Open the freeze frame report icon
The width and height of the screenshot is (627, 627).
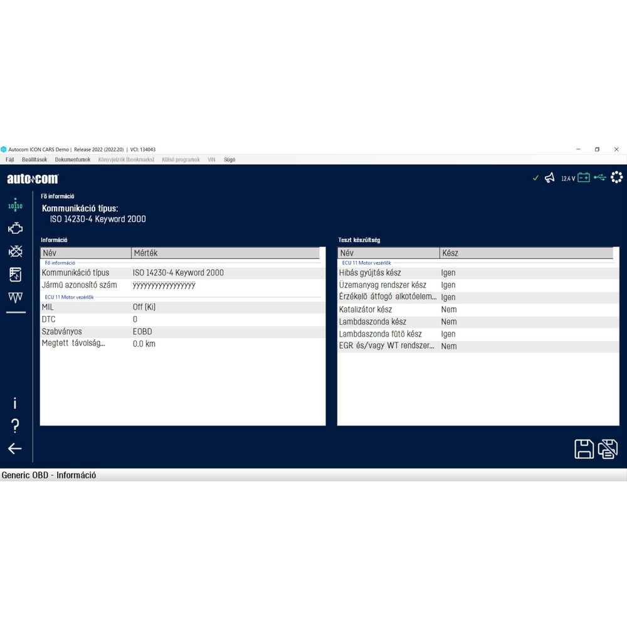pyautogui.click(x=15, y=274)
